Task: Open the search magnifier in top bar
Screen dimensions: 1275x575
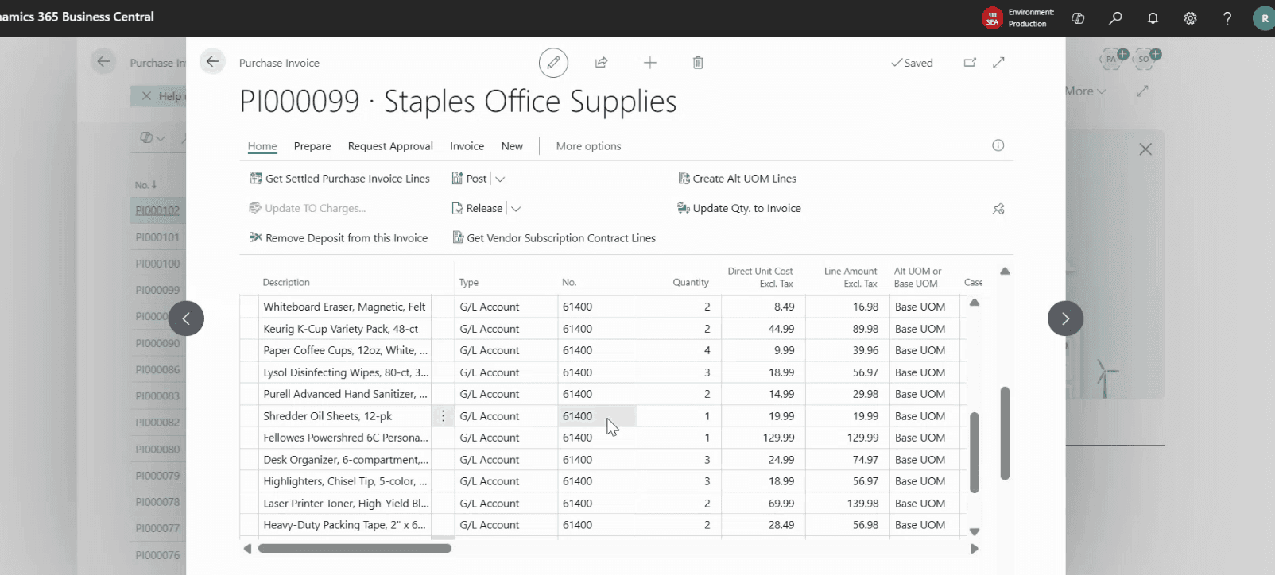Action: click(1116, 17)
